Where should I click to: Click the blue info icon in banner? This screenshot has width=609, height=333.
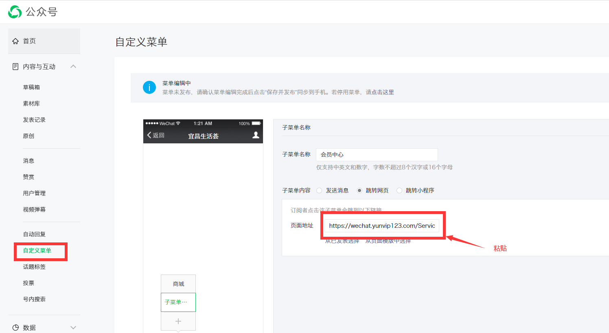[149, 87]
